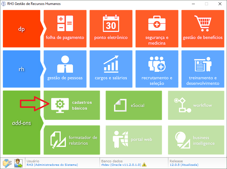Open segurança e medicina first-aid tile
Screen dimensions: 227x169
(157, 29)
